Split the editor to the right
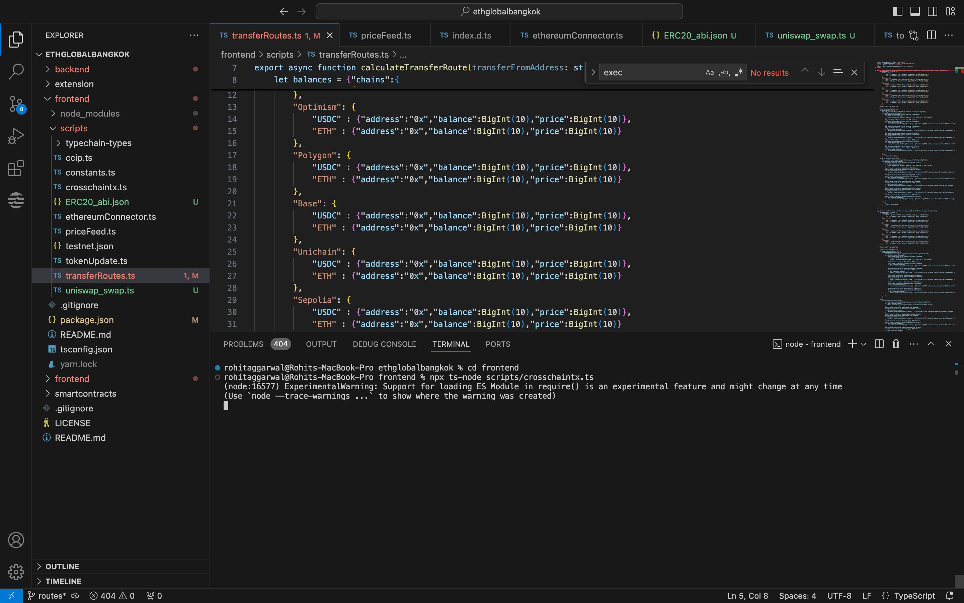 tap(931, 36)
